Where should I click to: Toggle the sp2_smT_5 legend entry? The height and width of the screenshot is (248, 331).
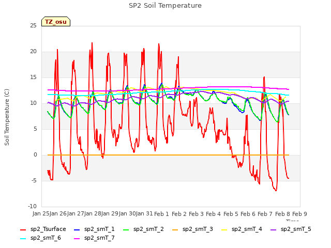coord(291,229)
